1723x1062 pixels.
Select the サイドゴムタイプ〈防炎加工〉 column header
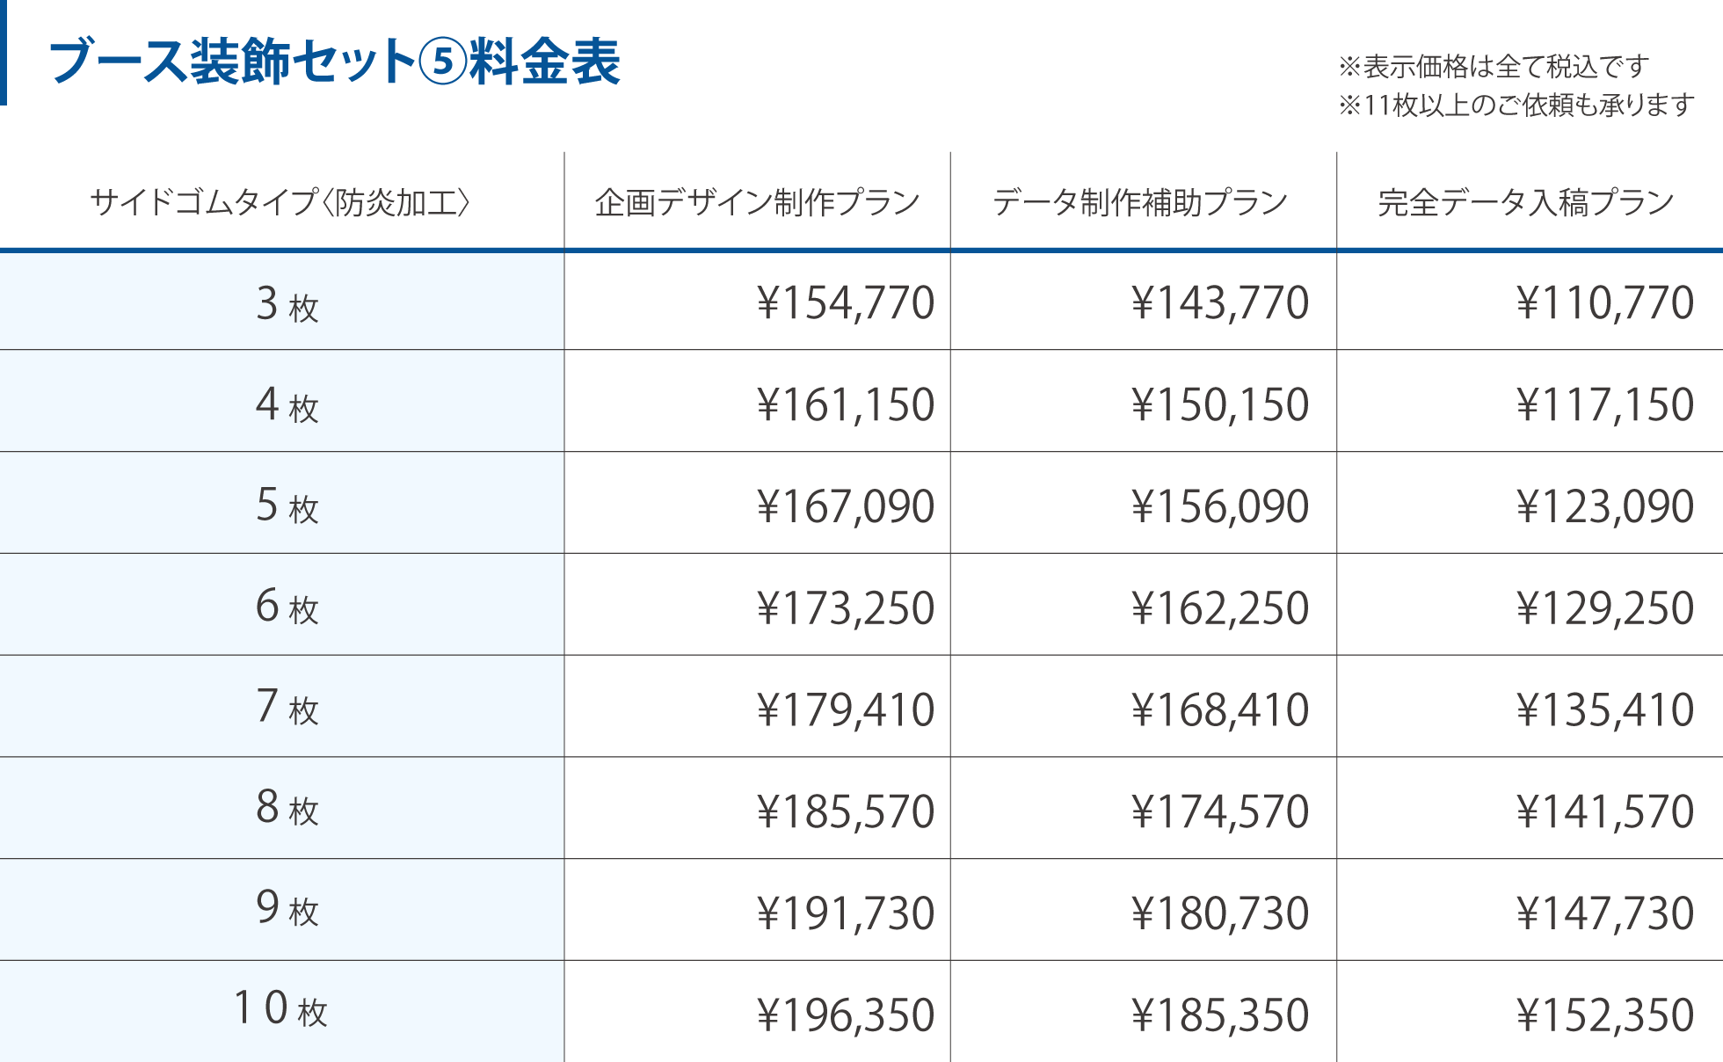click(x=281, y=202)
